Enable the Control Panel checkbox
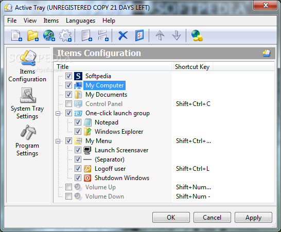281x232 pixels. pos(68,104)
